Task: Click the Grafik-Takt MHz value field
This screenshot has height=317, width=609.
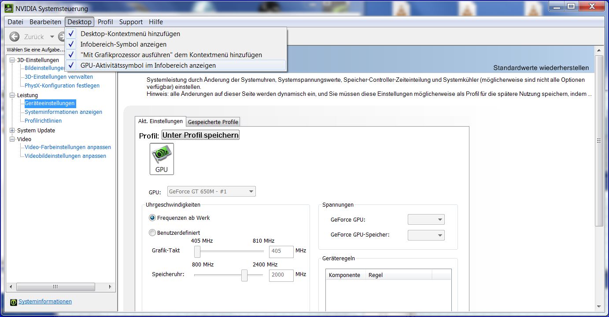Action: (x=281, y=251)
